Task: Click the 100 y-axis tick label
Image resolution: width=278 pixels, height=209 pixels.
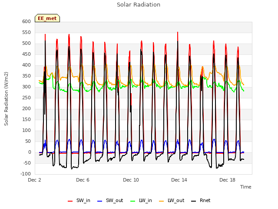Action: coord(26,131)
